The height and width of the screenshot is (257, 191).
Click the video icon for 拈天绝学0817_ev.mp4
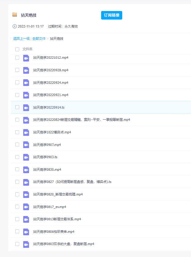(26, 207)
